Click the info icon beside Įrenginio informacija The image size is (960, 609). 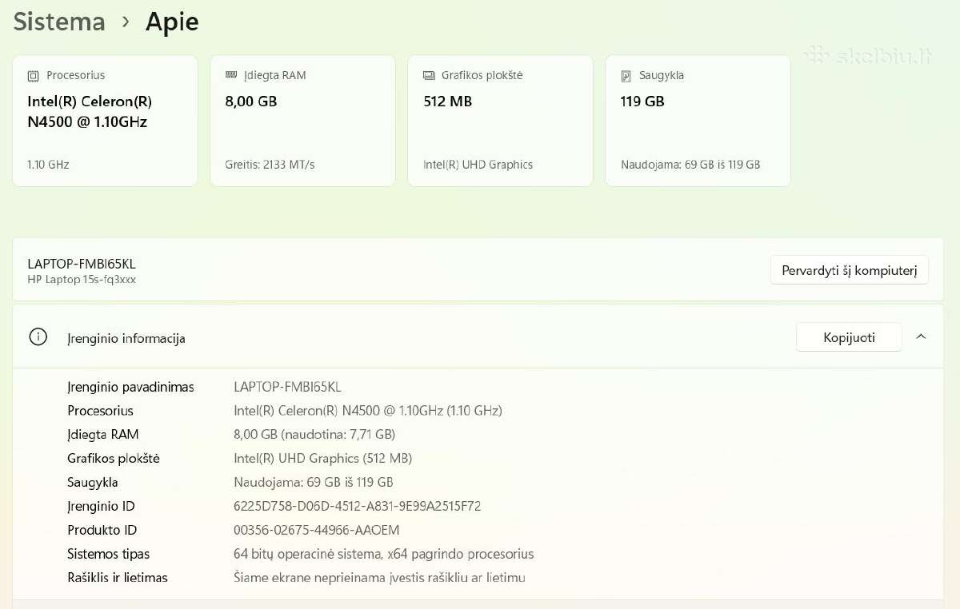(x=38, y=337)
